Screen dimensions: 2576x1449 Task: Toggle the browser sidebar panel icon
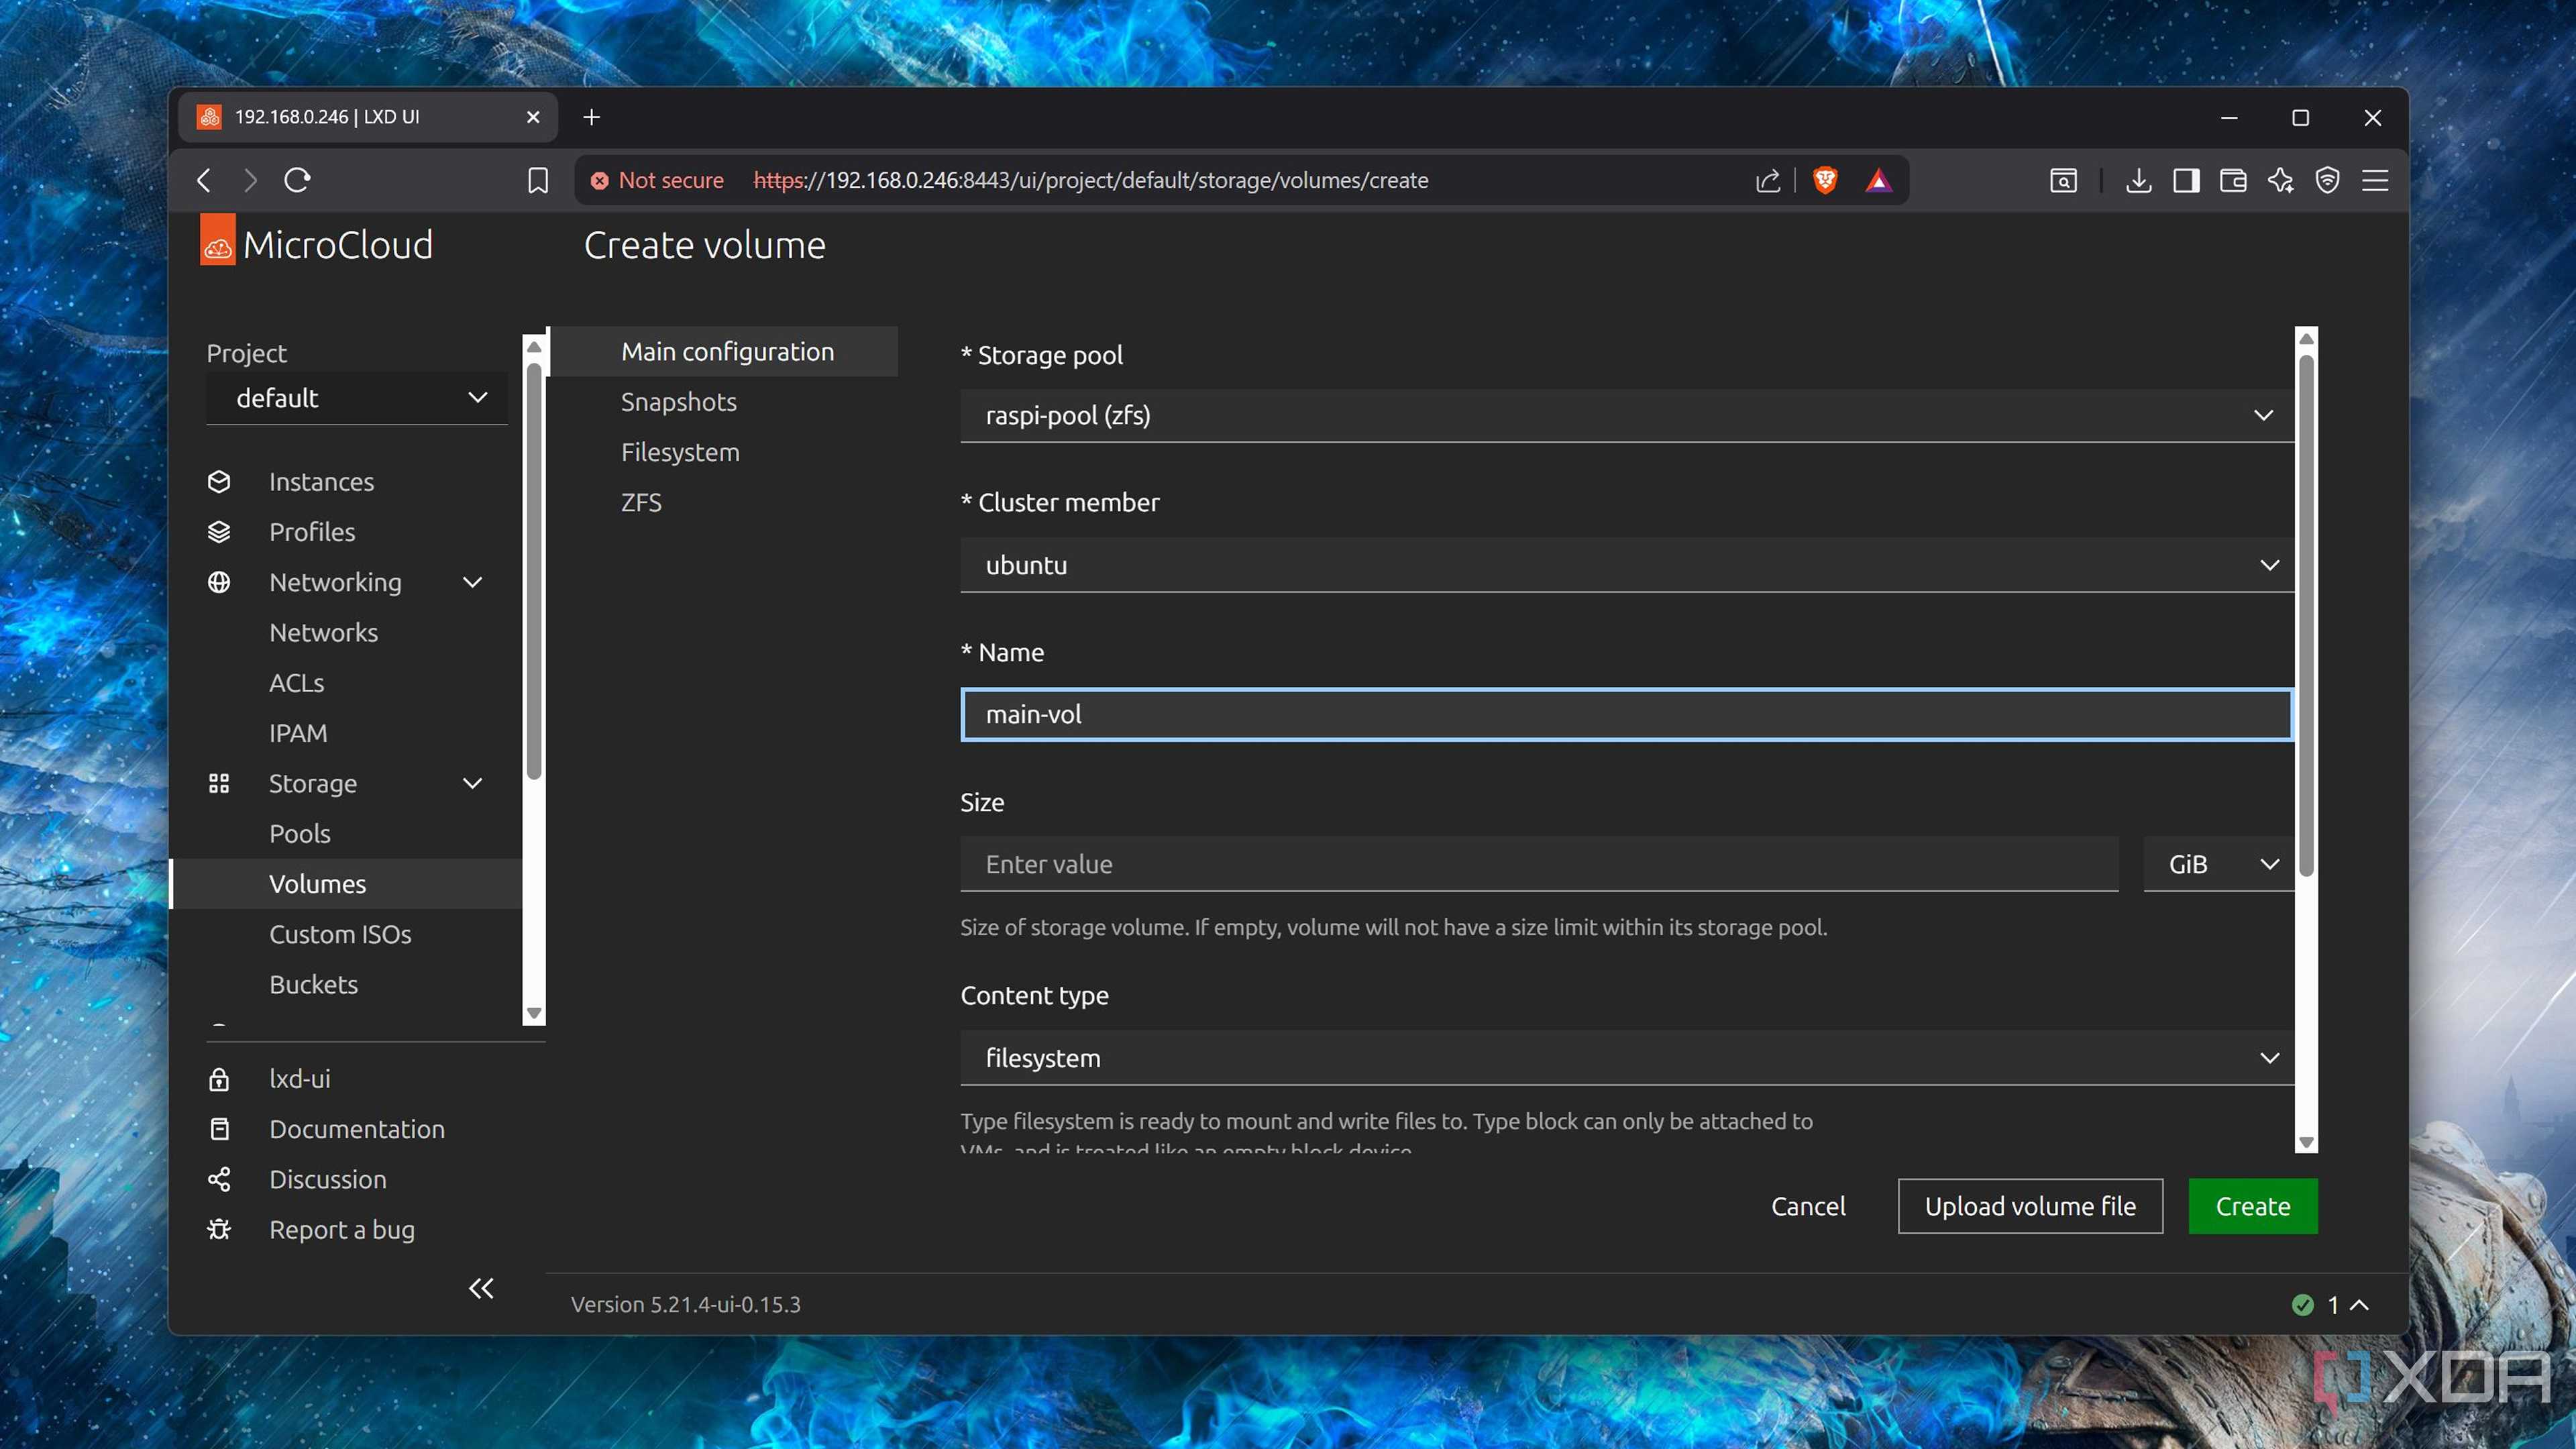click(x=2186, y=180)
